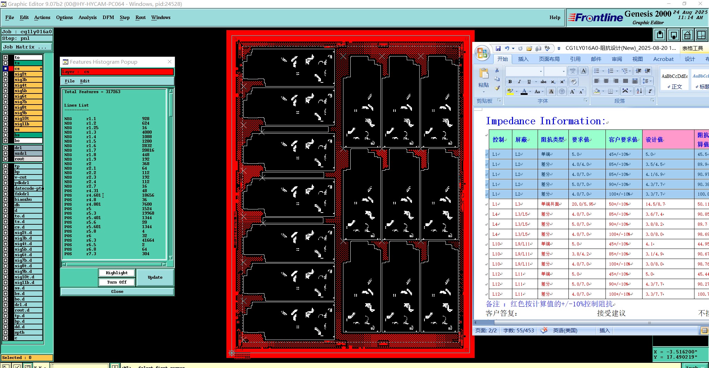Toggle the 'cs' layer checkbox
Screen dimensions: 709x368
click(6, 69)
